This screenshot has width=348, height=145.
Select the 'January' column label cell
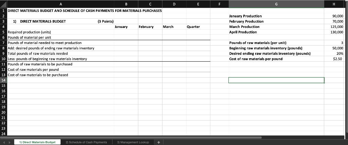(126, 27)
